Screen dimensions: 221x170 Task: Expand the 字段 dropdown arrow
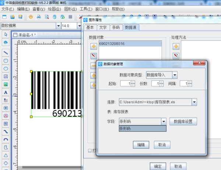(x=164, y=122)
